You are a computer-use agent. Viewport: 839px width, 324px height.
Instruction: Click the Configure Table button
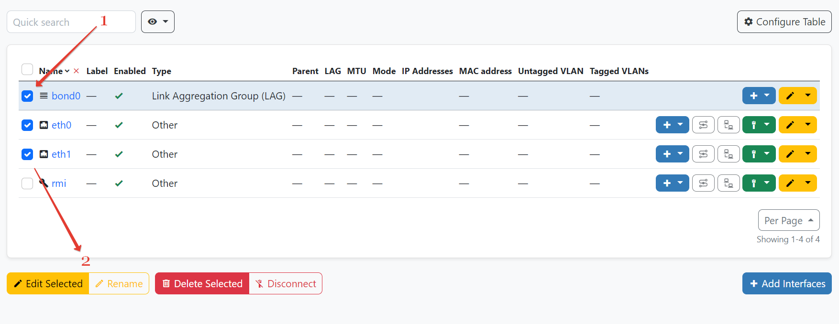(x=784, y=22)
